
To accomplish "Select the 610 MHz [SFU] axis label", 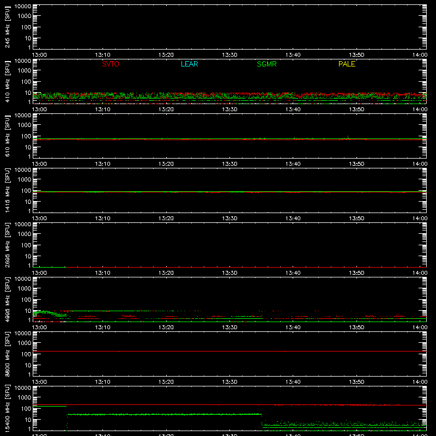I will point(8,136).
